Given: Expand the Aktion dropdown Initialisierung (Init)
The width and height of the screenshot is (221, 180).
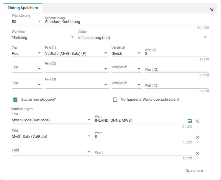Looking at the screenshot, I should point(143,38).
